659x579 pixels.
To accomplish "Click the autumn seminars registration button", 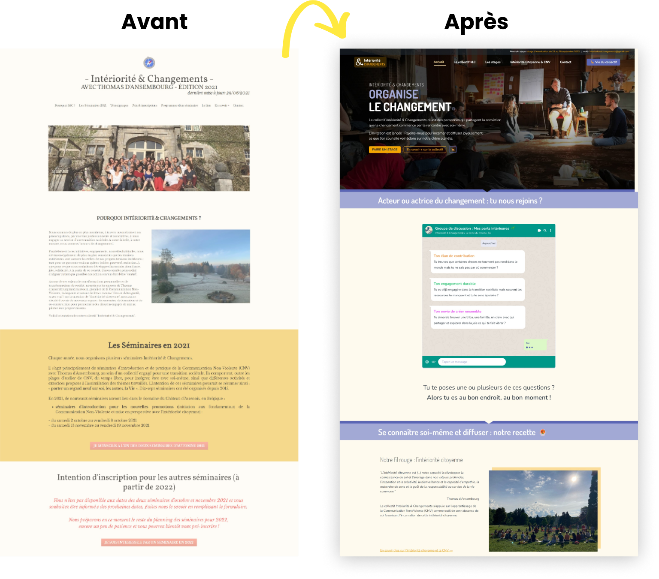I will [x=149, y=446].
